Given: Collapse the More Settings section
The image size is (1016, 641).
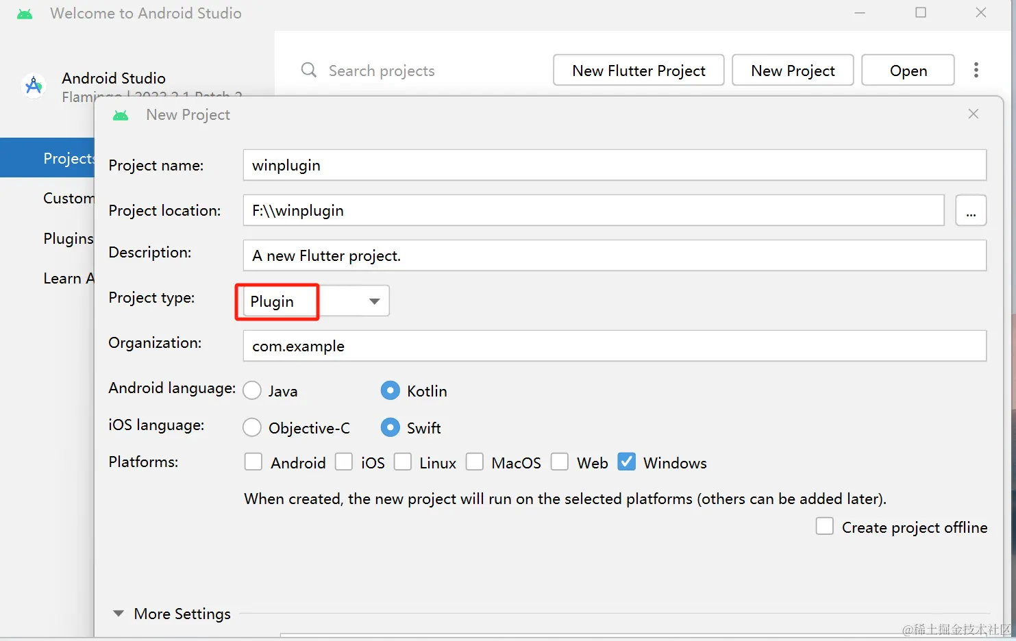Looking at the screenshot, I should 119,614.
